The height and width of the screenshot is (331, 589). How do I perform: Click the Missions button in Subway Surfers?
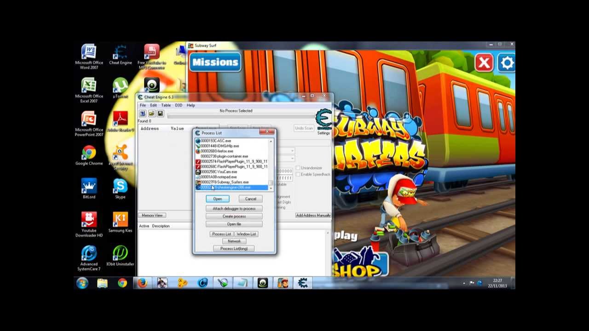215,62
